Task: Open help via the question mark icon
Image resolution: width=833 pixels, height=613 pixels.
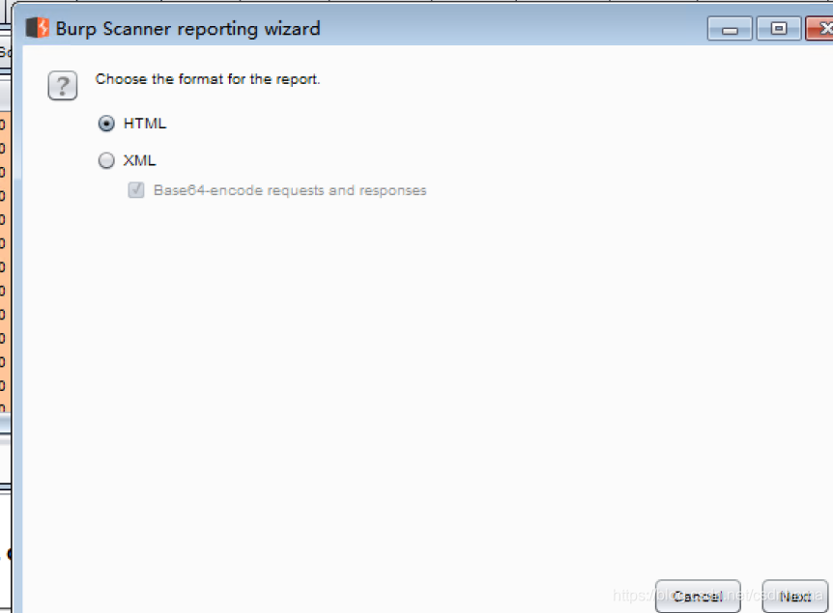Action: click(x=63, y=86)
